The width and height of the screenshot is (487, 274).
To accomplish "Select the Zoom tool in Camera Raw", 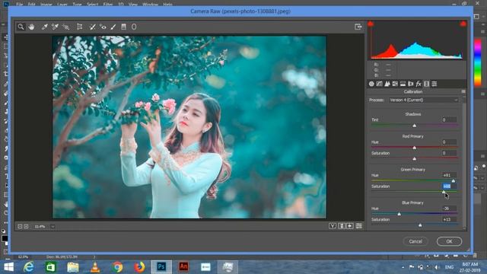I will tap(21, 27).
